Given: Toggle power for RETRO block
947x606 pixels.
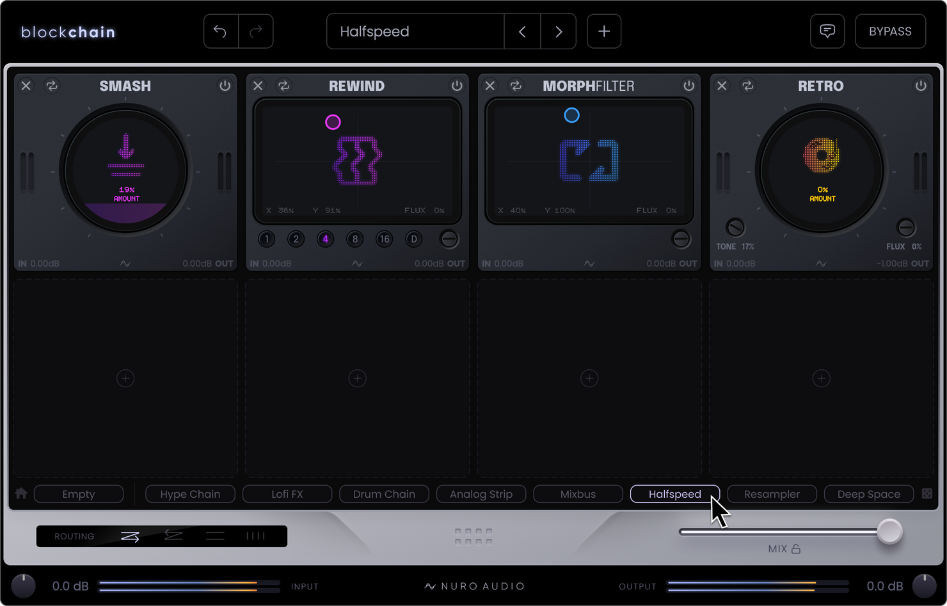Looking at the screenshot, I should tap(921, 86).
